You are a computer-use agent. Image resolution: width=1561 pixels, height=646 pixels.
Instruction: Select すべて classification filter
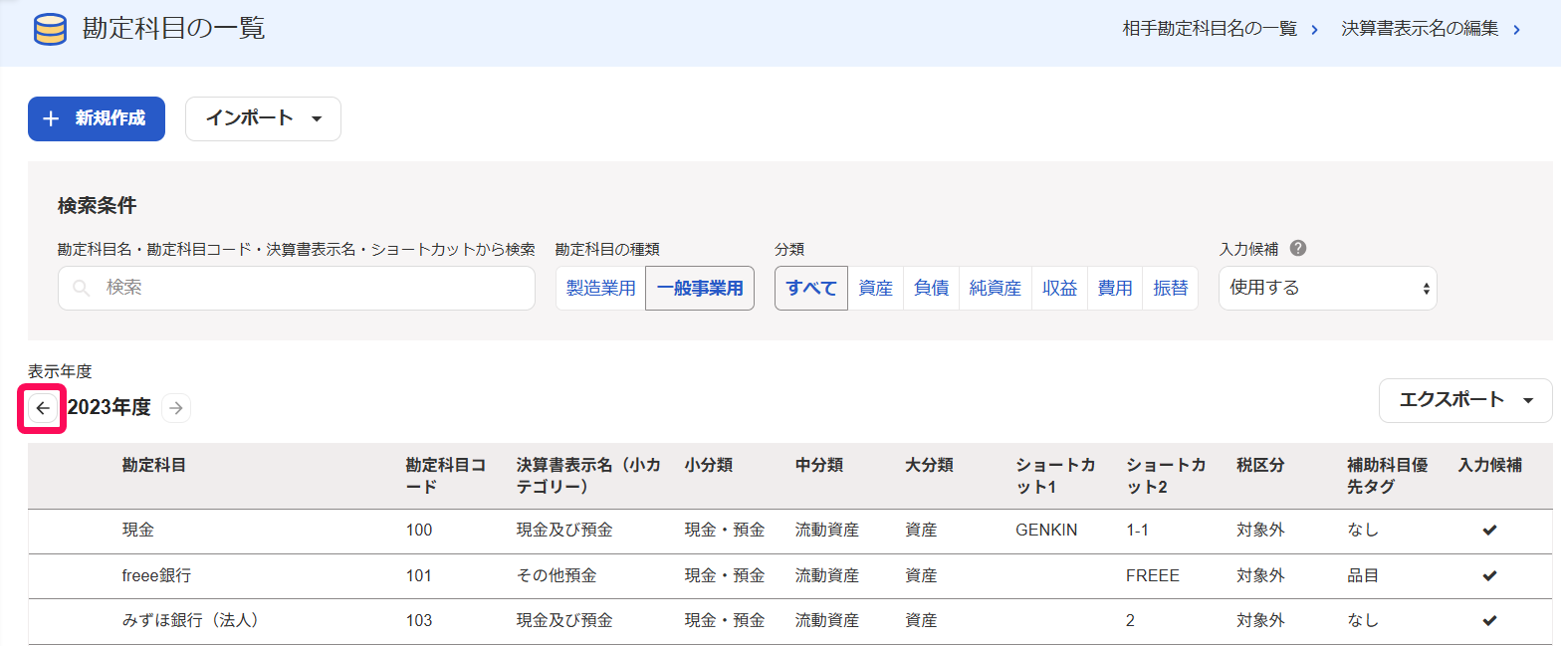point(811,289)
